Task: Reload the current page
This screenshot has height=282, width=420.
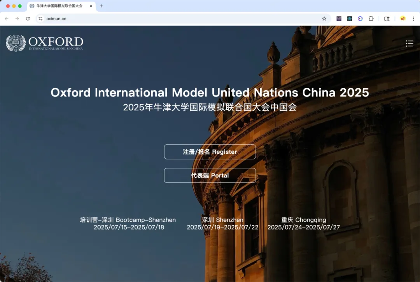Action: pos(28,19)
